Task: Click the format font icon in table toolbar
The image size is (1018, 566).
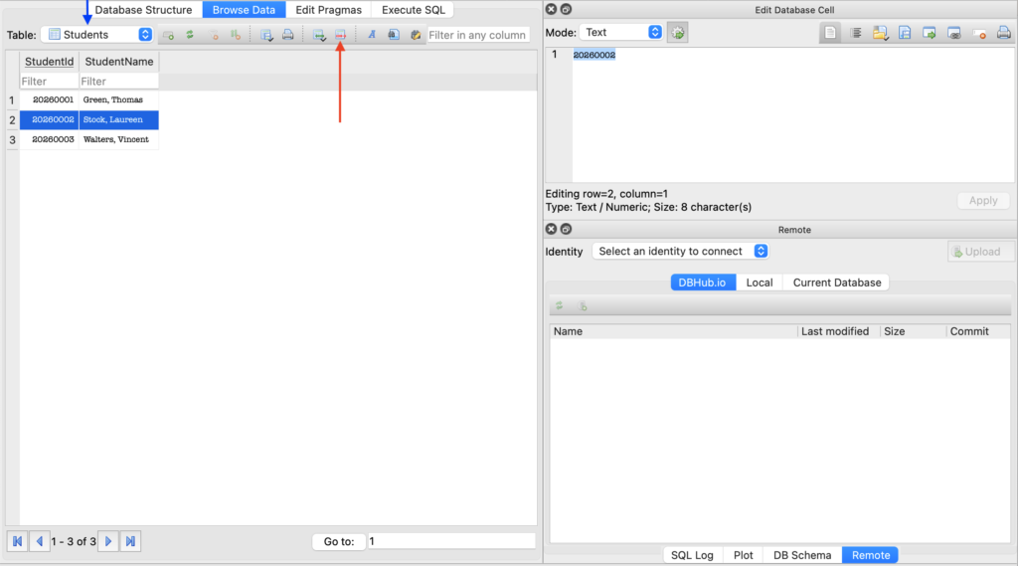Action: coord(372,35)
